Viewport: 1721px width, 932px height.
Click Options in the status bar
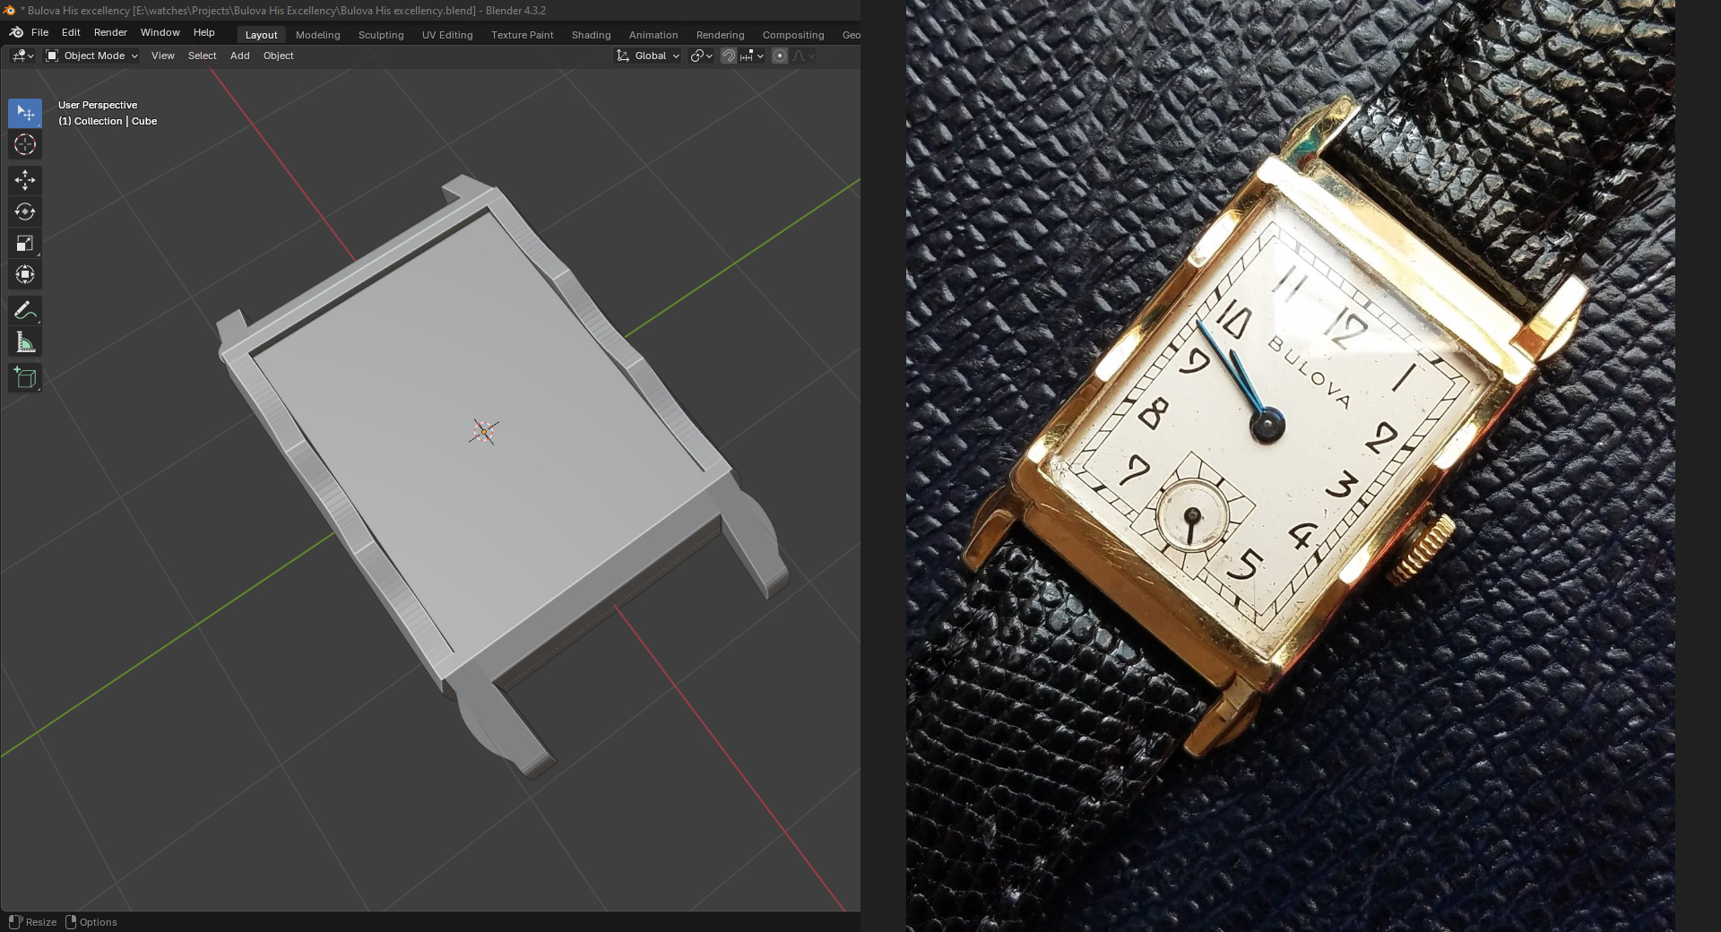point(91,922)
